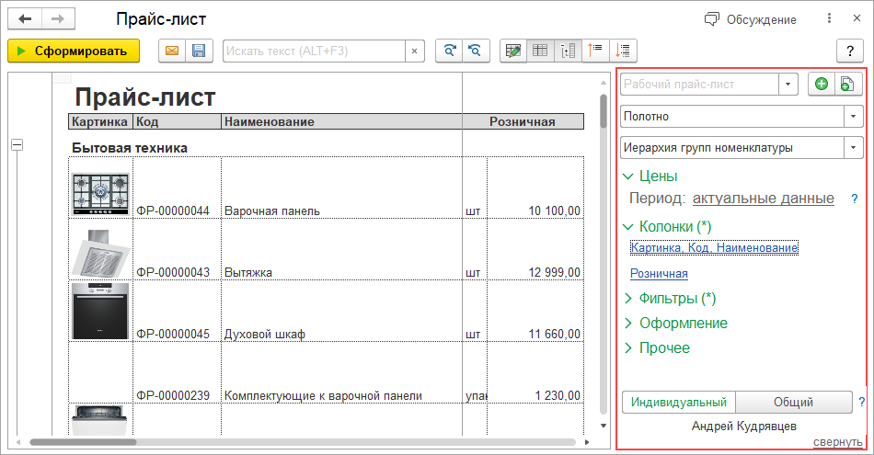This screenshot has width=874, height=455.
Task: Collapse all groups toolbar icon
Action: 595,51
